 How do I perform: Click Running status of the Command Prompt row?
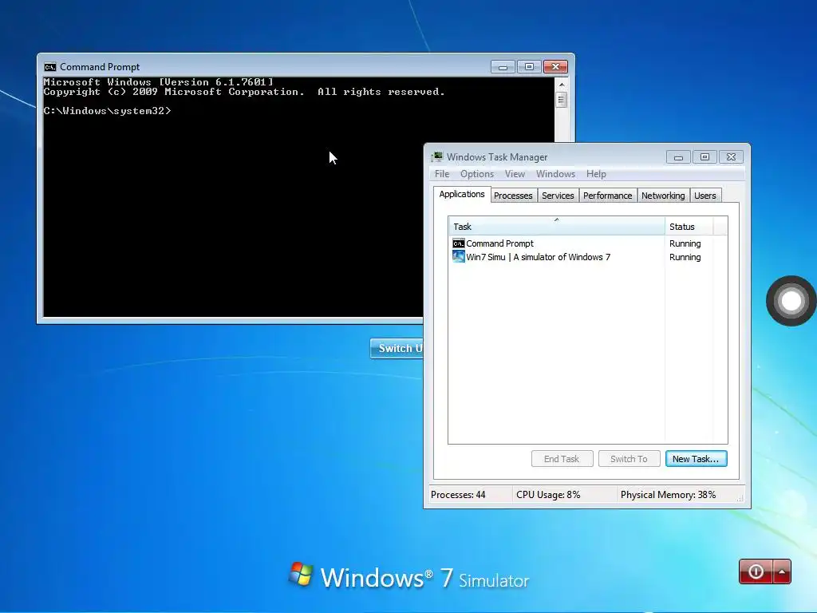coord(685,243)
